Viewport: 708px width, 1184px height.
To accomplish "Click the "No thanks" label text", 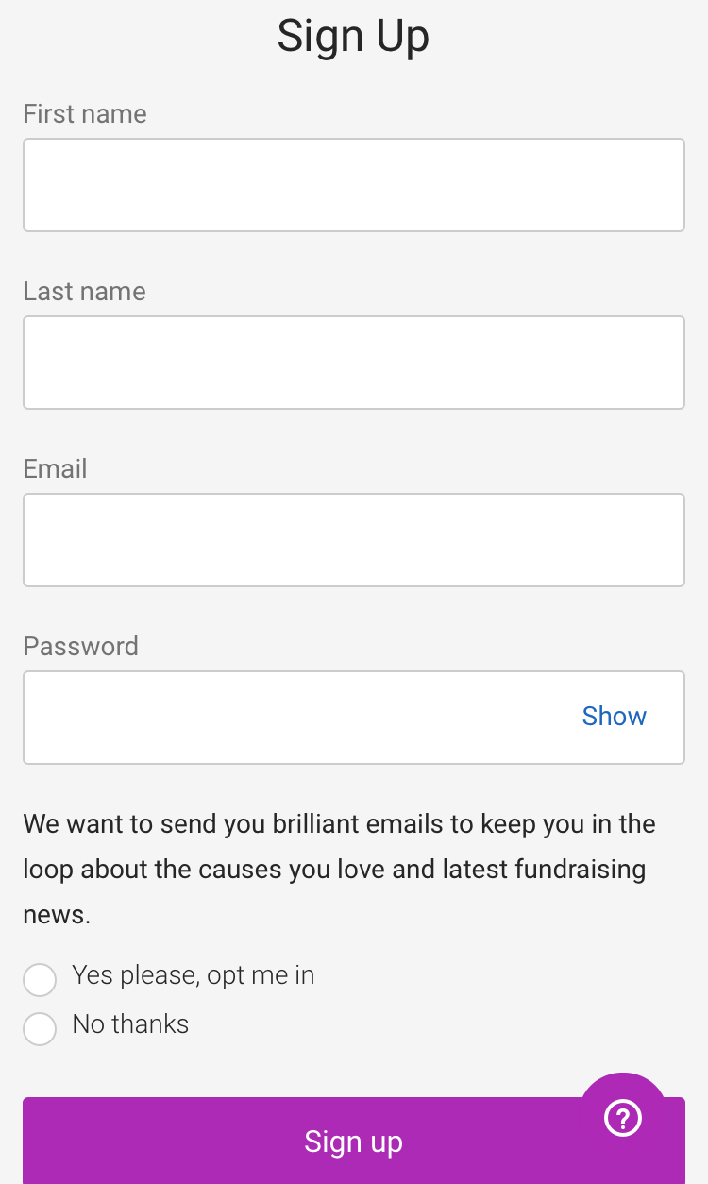I will 130,1024.
